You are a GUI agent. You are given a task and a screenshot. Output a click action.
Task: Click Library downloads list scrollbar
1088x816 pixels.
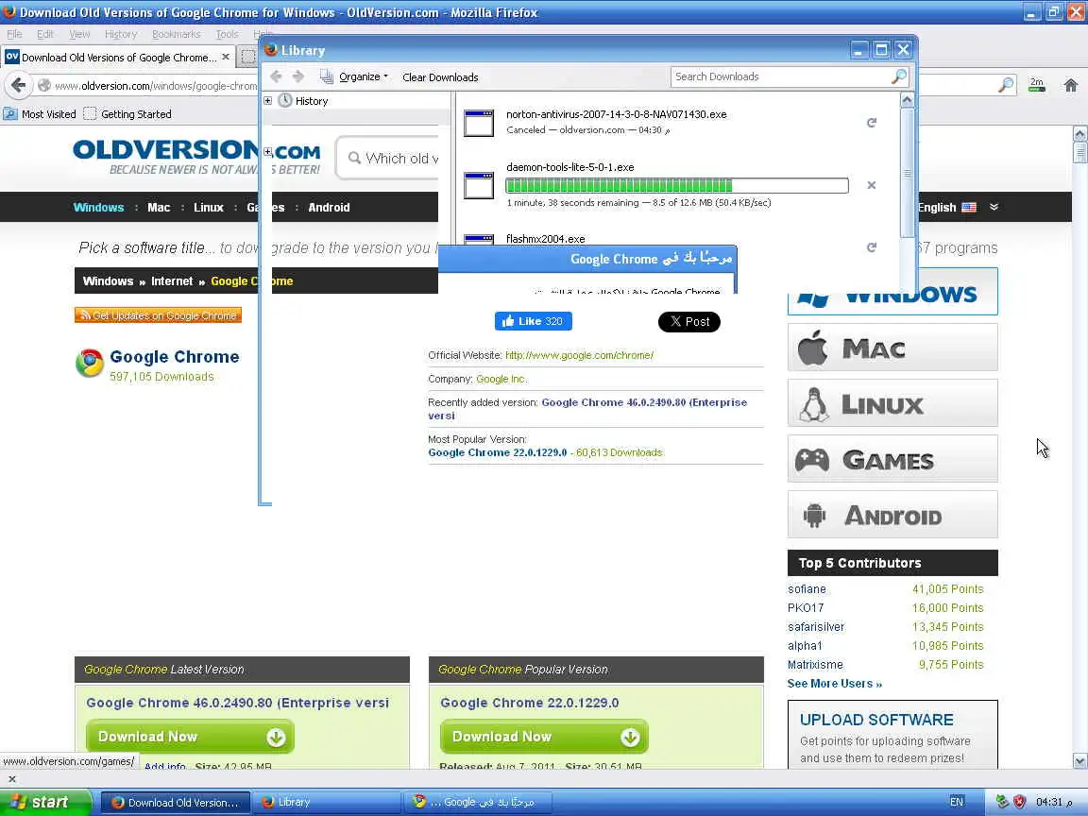[907, 174]
